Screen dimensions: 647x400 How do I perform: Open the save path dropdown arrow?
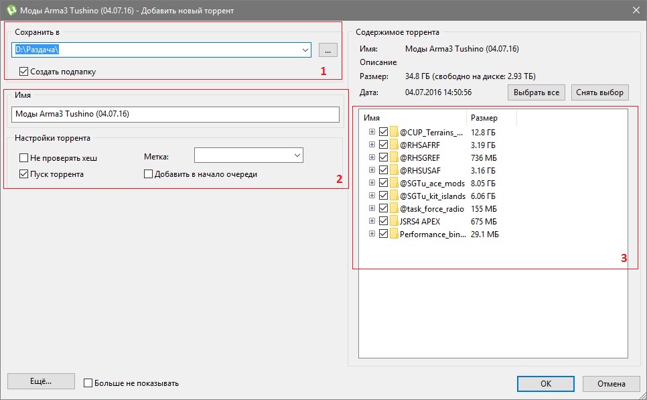point(305,50)
